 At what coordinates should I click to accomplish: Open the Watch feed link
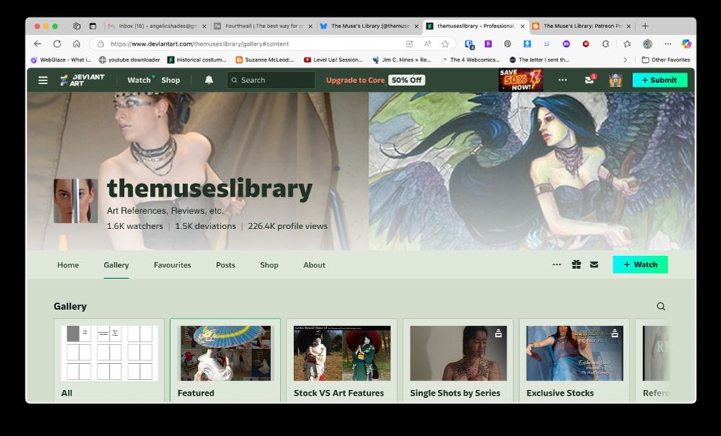pos(139,80)
